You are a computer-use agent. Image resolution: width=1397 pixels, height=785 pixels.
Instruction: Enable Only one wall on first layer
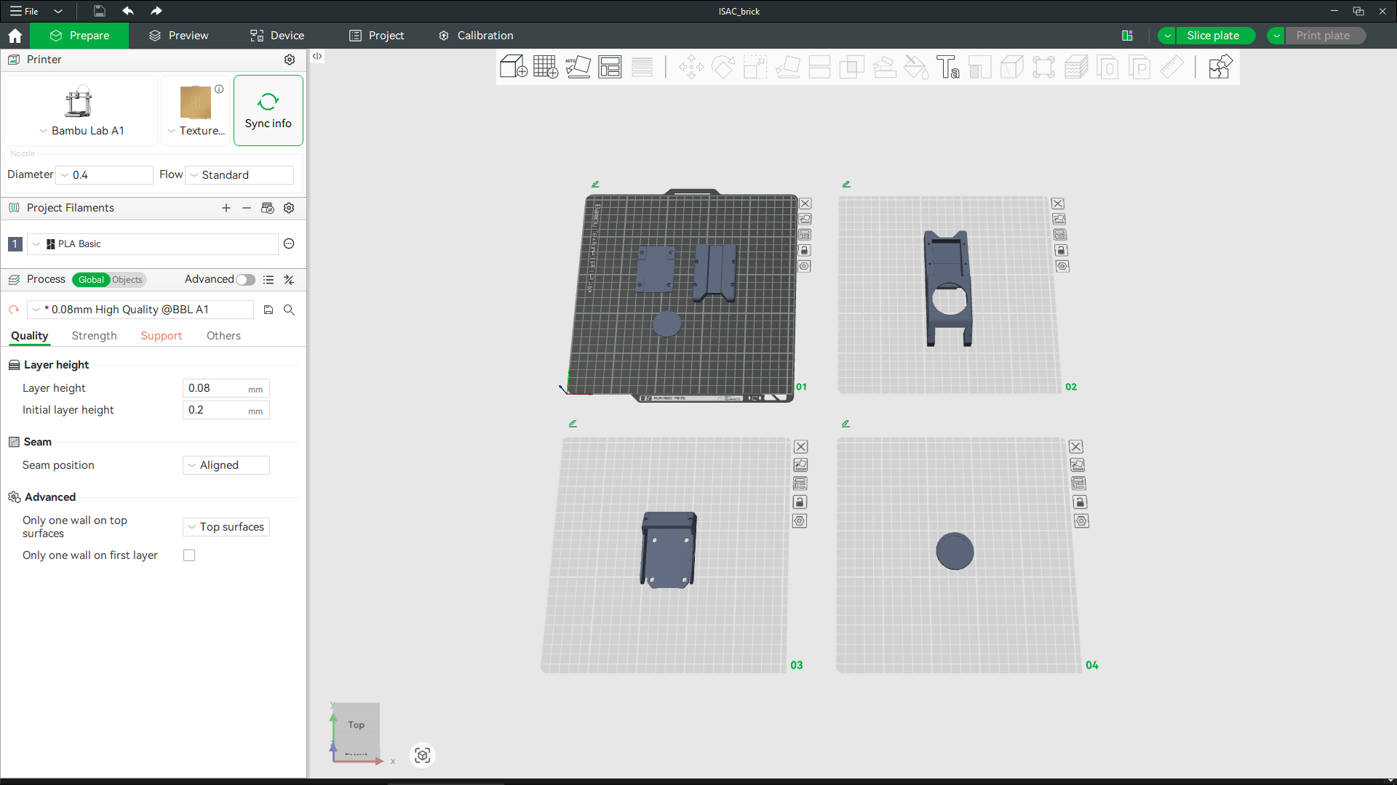pos(189,555)
